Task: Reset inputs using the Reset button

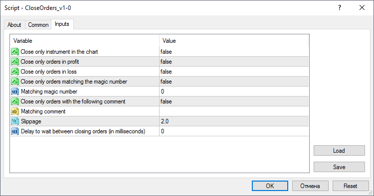Action: pyautogui.click(x=351, y=186)
